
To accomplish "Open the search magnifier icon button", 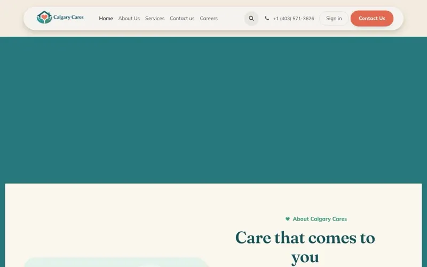I will coord(251,18).
